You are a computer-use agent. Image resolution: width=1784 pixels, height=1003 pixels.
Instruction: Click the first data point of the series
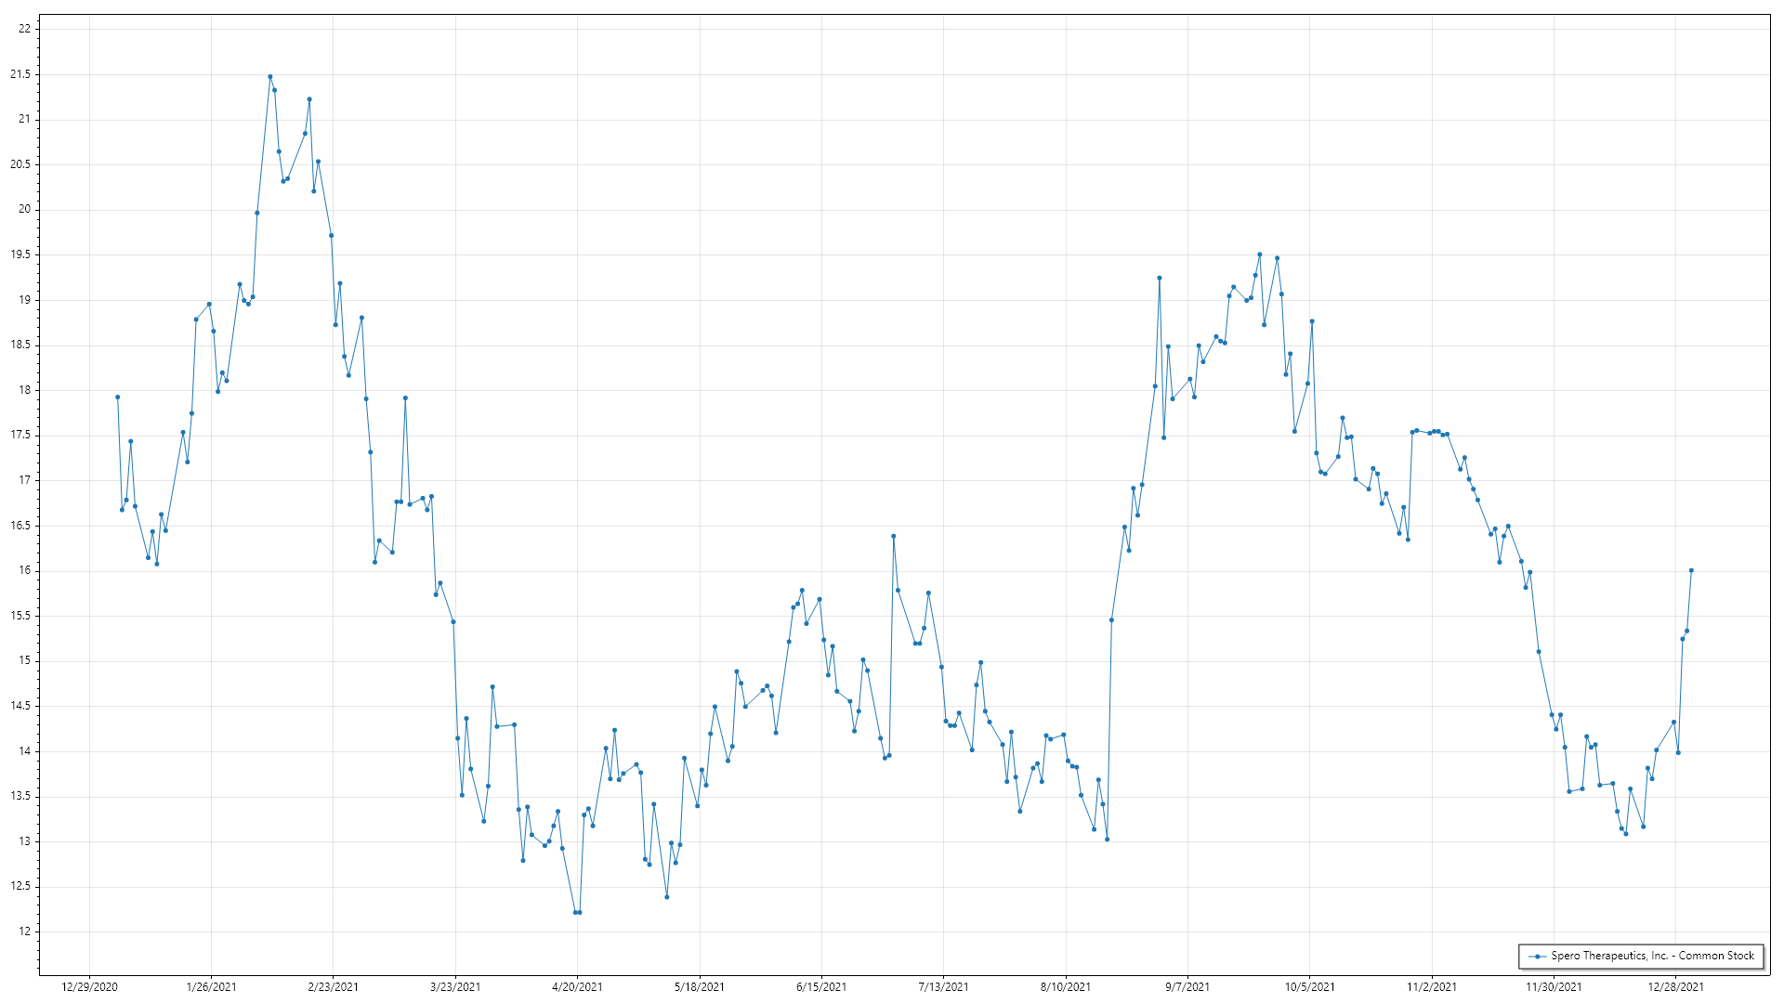coord(117,397)
